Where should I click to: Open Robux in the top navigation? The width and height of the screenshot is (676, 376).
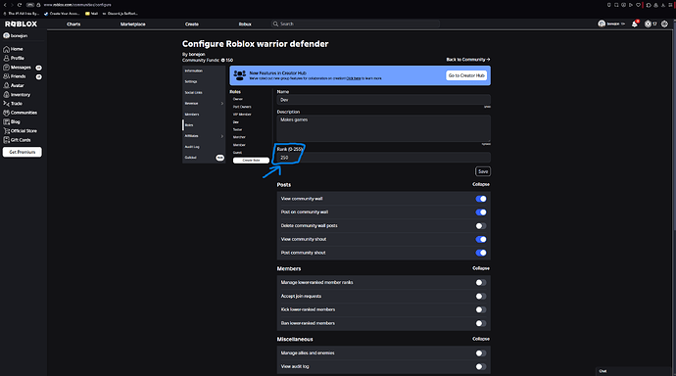pyautogui.click(x=245, y=24)
